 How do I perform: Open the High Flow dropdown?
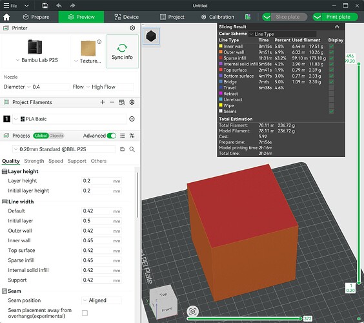click(110, 87)
